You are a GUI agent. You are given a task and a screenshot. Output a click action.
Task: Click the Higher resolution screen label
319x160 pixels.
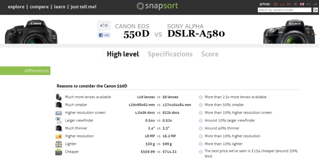pos(85,112)
